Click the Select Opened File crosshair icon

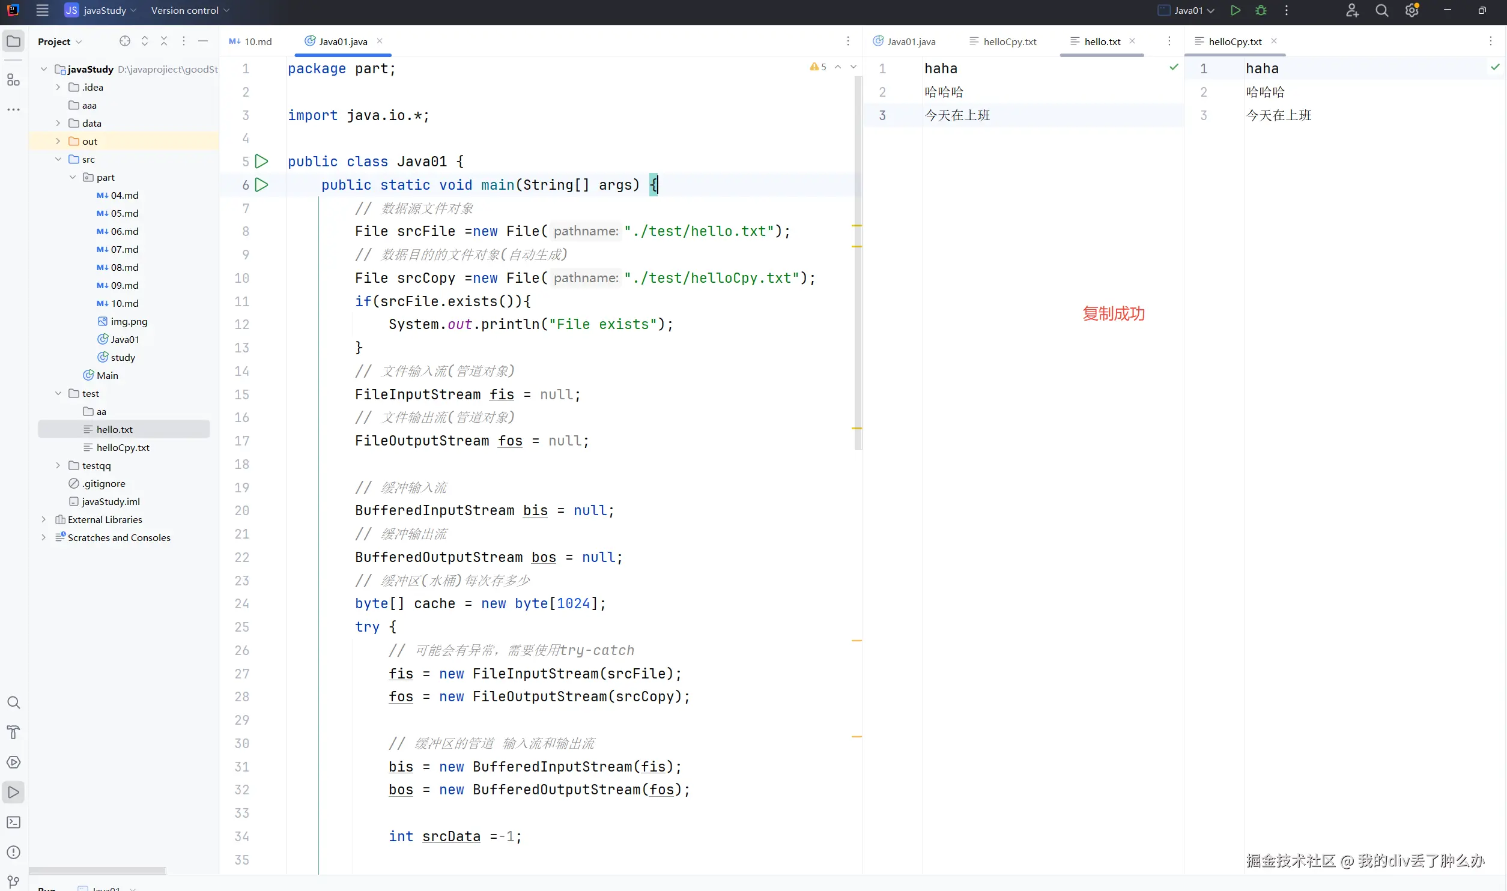click(124, 41)
